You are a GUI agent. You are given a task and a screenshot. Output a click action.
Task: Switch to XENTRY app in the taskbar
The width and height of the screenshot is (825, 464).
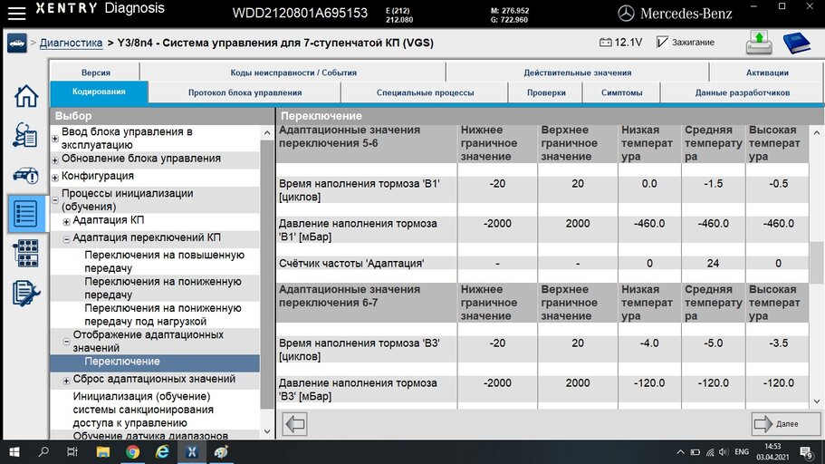coord(191,452)
